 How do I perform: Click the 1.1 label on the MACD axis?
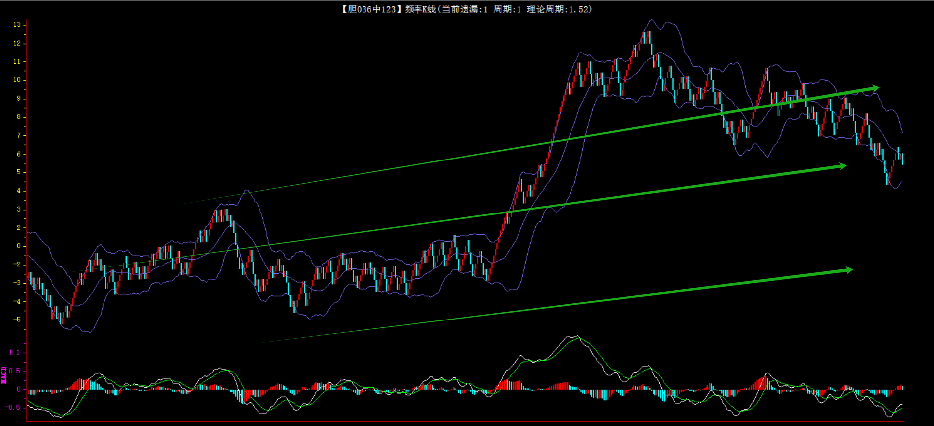pyautogui.click(x=14, y=353)
